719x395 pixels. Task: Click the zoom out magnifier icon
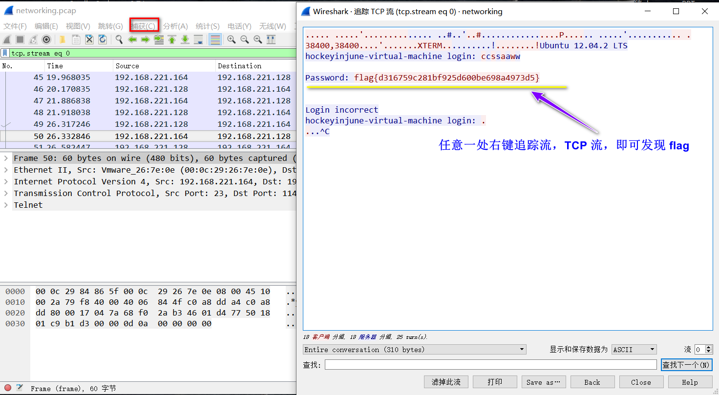pyautogui.click(x=245, y=39)
